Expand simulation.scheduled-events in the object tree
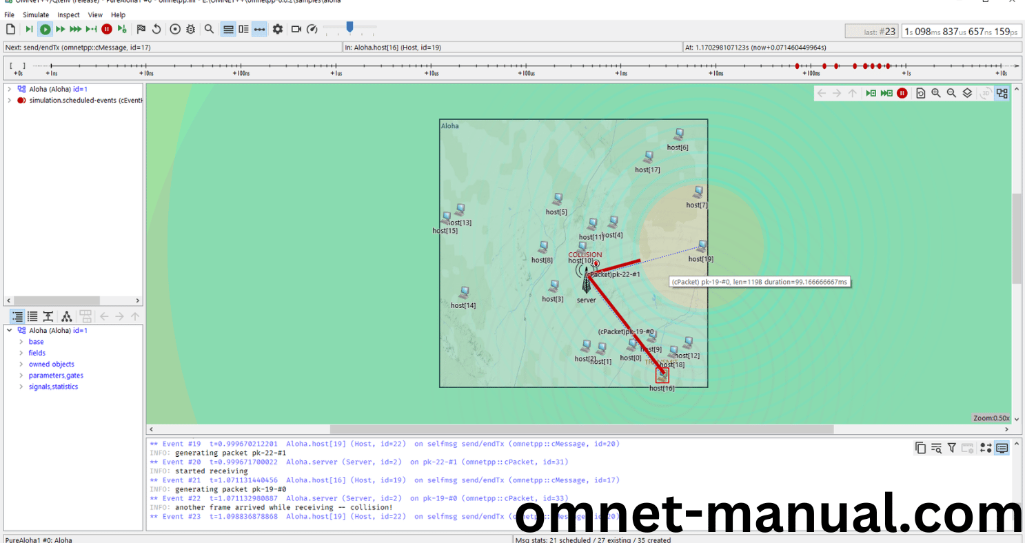Viewport: 1025px width, 543px height. [x=9, y=101]
